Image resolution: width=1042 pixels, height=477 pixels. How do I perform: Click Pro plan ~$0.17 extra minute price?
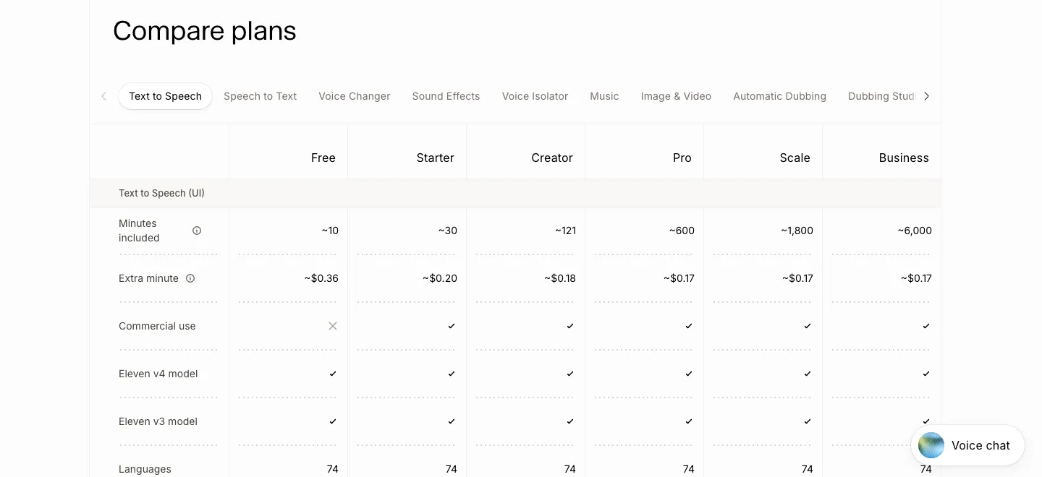point(679,278)
